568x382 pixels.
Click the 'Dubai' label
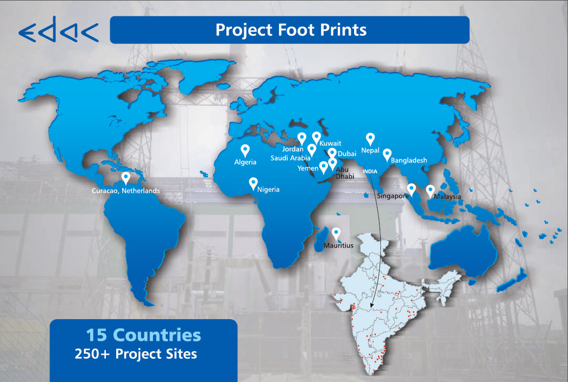347,153
